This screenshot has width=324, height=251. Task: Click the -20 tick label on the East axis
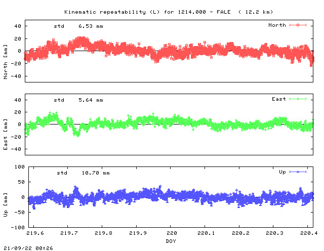point(16,137)
